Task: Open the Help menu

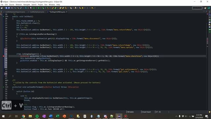Action: click(x=58, y=5)
